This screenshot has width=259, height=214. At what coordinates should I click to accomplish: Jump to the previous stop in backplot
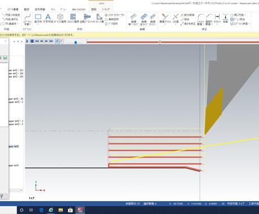click(37, 41)
